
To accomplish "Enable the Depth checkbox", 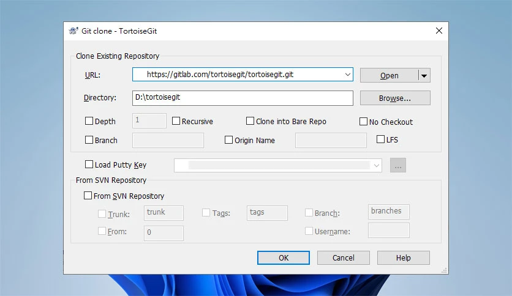I will click(89, 121).
